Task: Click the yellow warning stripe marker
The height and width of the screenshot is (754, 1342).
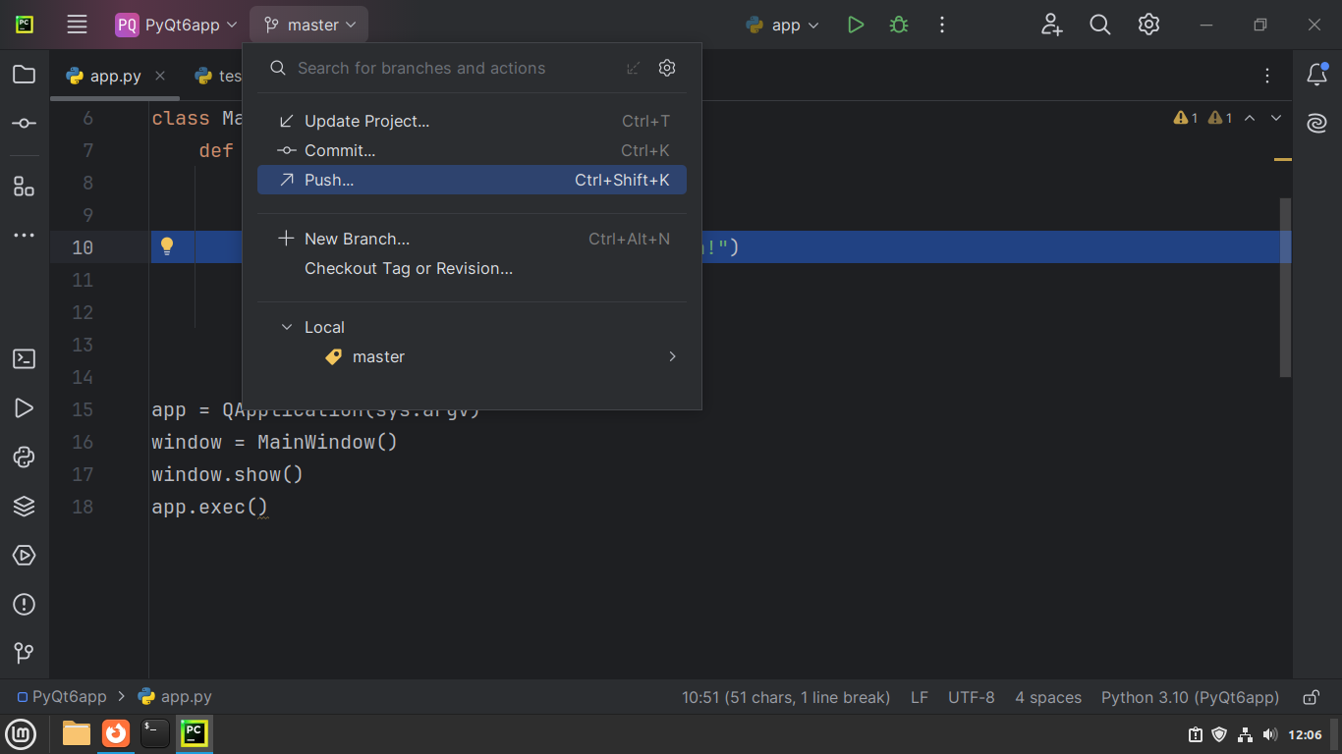Action: tap(1283, 158)
